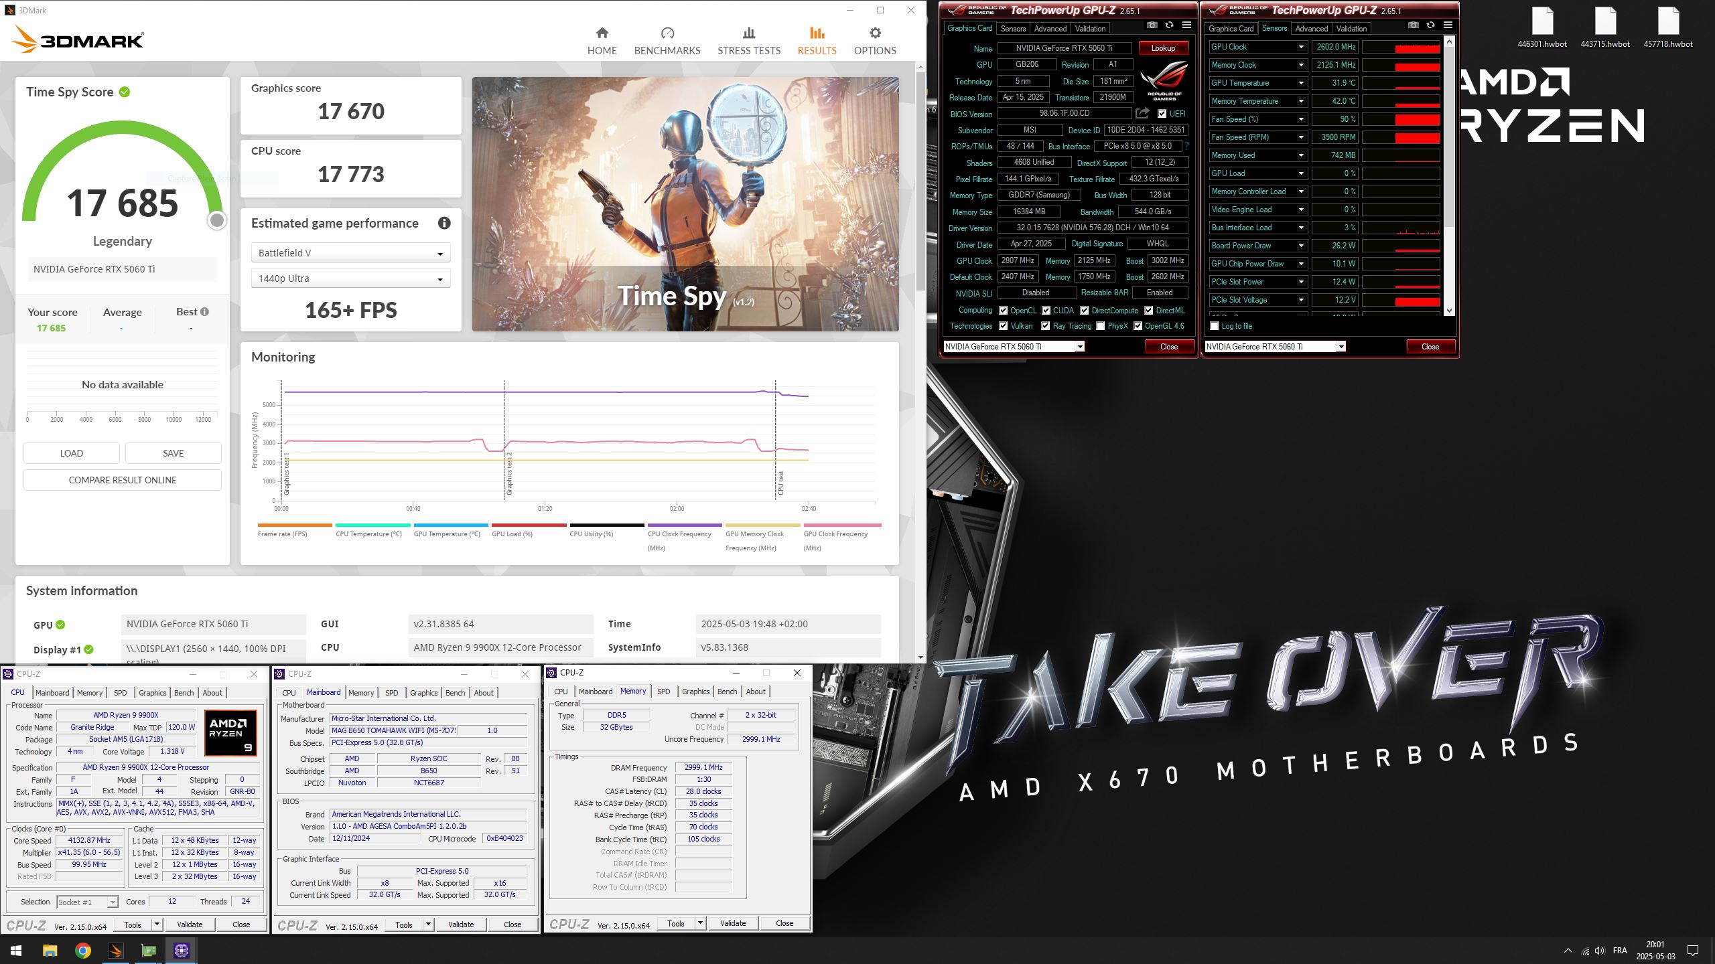This screenshot has width=1715, height=964.
Task: Open Google Chrome from the taskbar
Action: pos(82,951)
